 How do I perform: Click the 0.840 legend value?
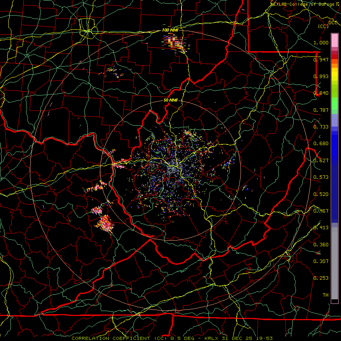[x=321, y=93]
